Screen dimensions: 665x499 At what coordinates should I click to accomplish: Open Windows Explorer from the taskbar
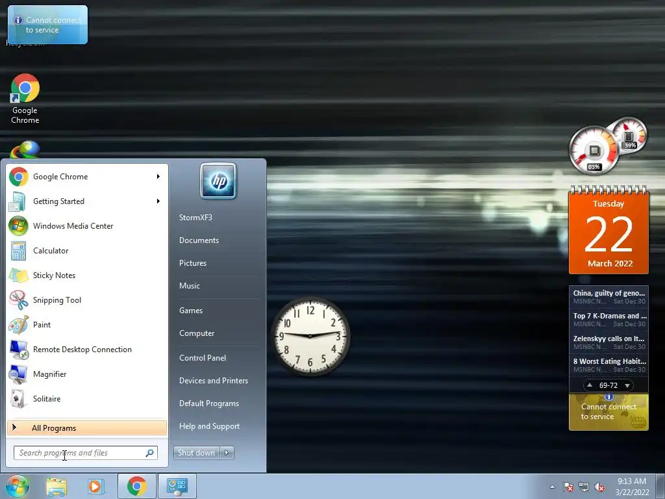[56, 486]
